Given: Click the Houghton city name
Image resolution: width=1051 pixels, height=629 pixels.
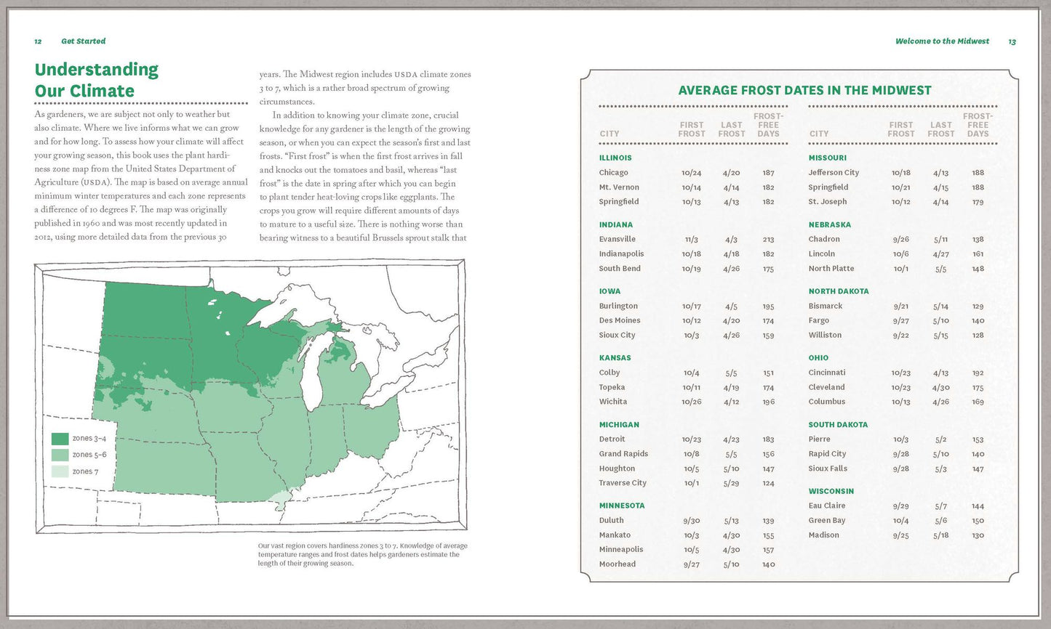Looking at the screenshot, I should click(x=617, y=468).
